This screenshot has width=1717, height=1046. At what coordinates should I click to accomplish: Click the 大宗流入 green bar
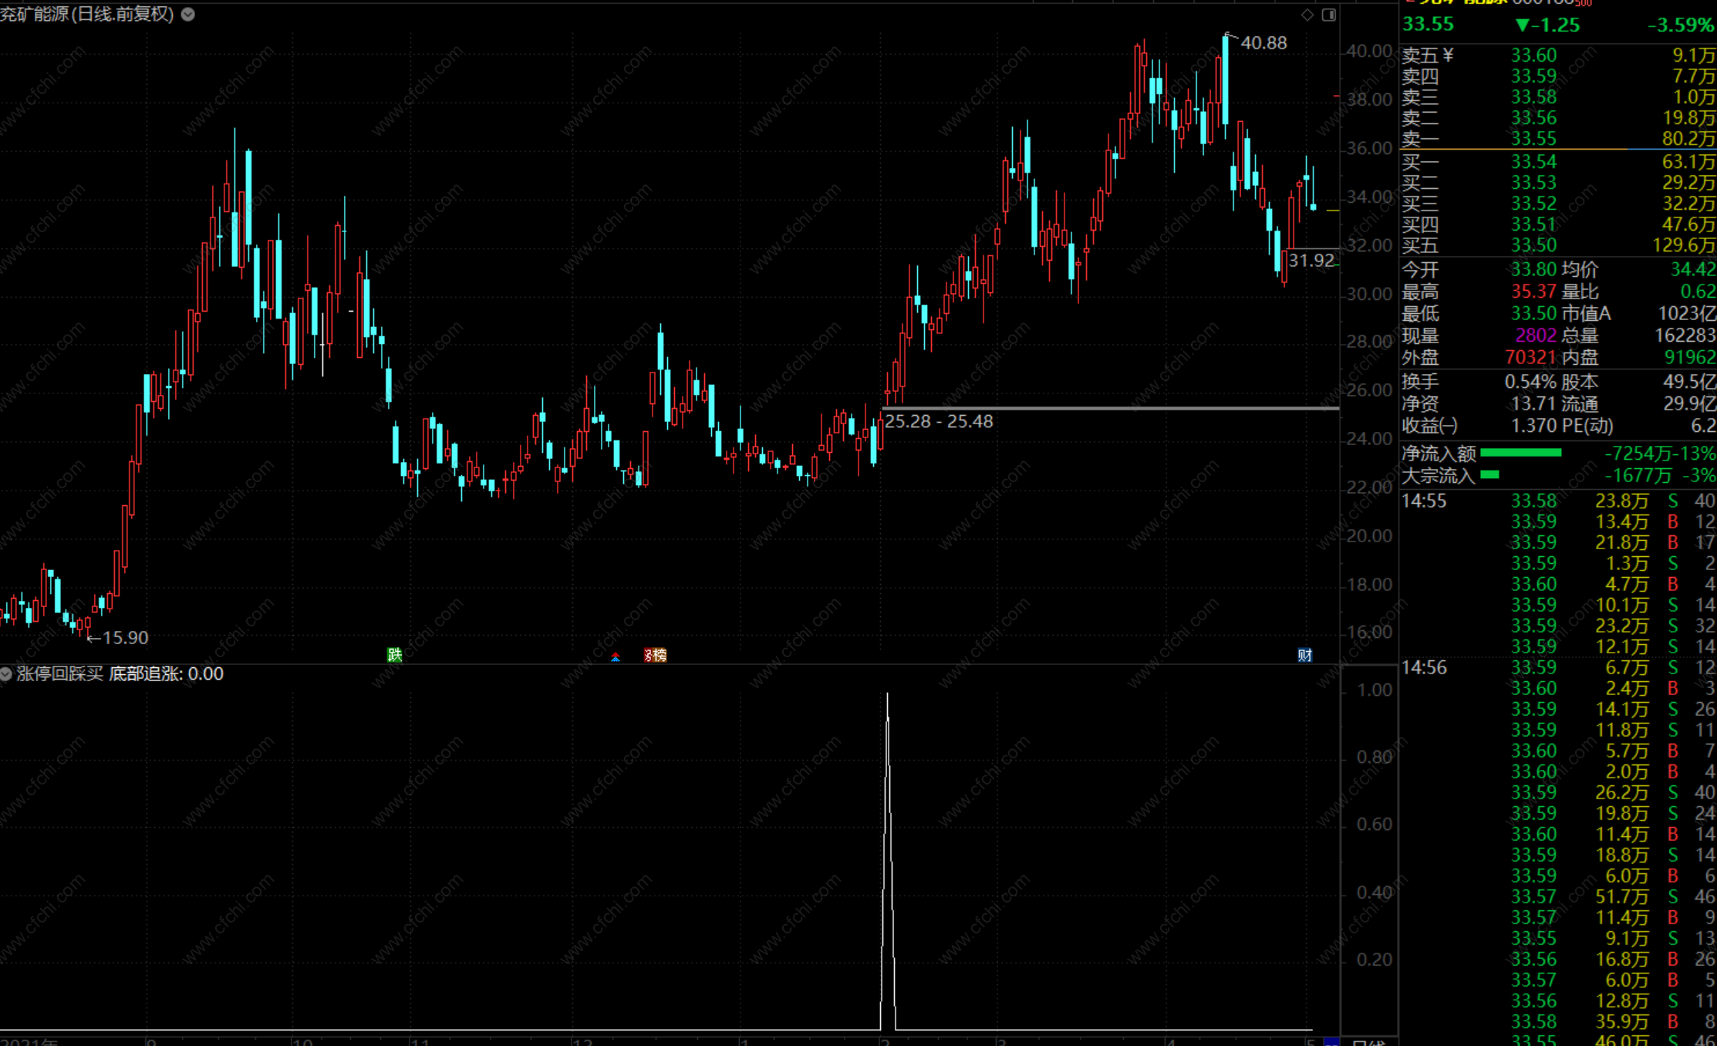point(1489,474)
